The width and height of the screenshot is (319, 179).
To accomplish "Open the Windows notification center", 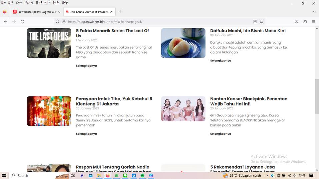I will pyautogui.click(x=311, y=176).
